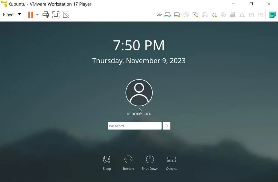This screenshot has width=278, height=182.
Task: Click the network adapter device icon
Action: pyautogui.click(x=195, y=15)
